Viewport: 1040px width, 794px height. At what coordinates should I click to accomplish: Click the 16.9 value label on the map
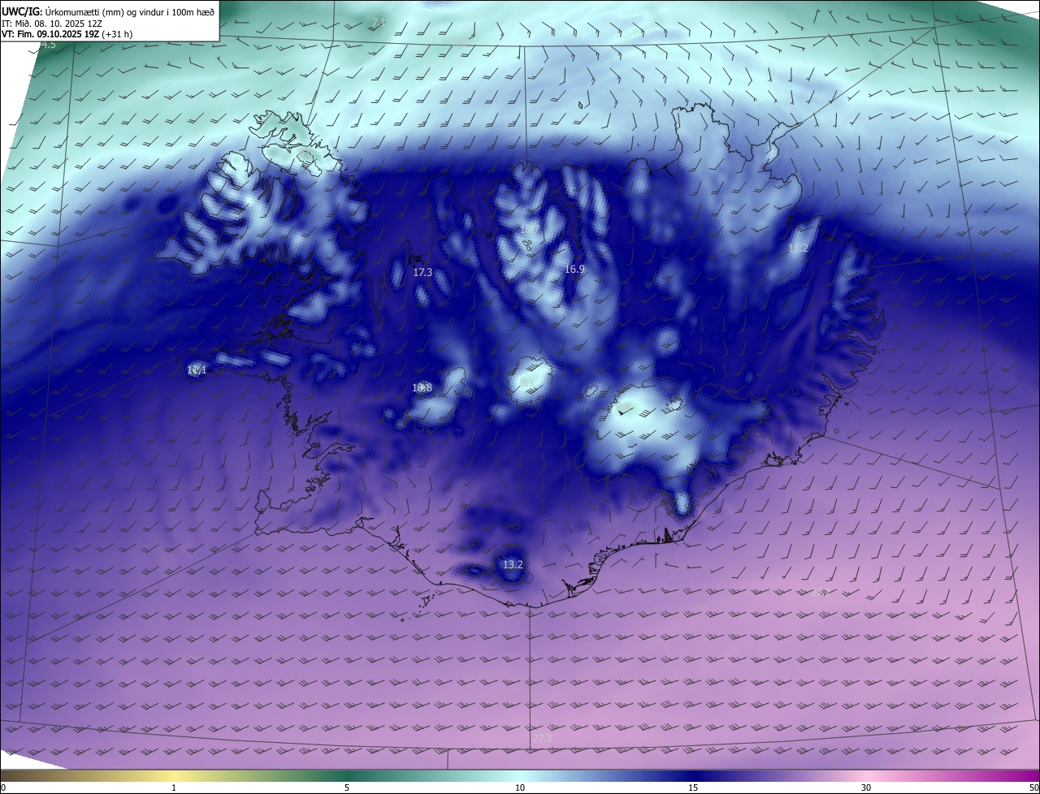tap(574, 269)
